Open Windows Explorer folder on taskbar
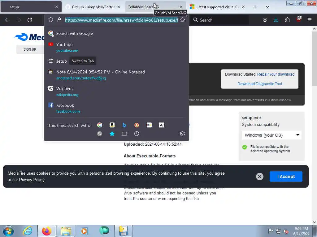Image resolution: width=317 pixels, height=237 pixels. [66, 231]
